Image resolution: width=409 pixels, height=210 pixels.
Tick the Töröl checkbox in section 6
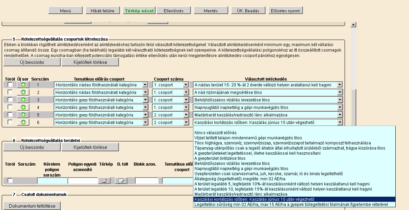(10, 180)
